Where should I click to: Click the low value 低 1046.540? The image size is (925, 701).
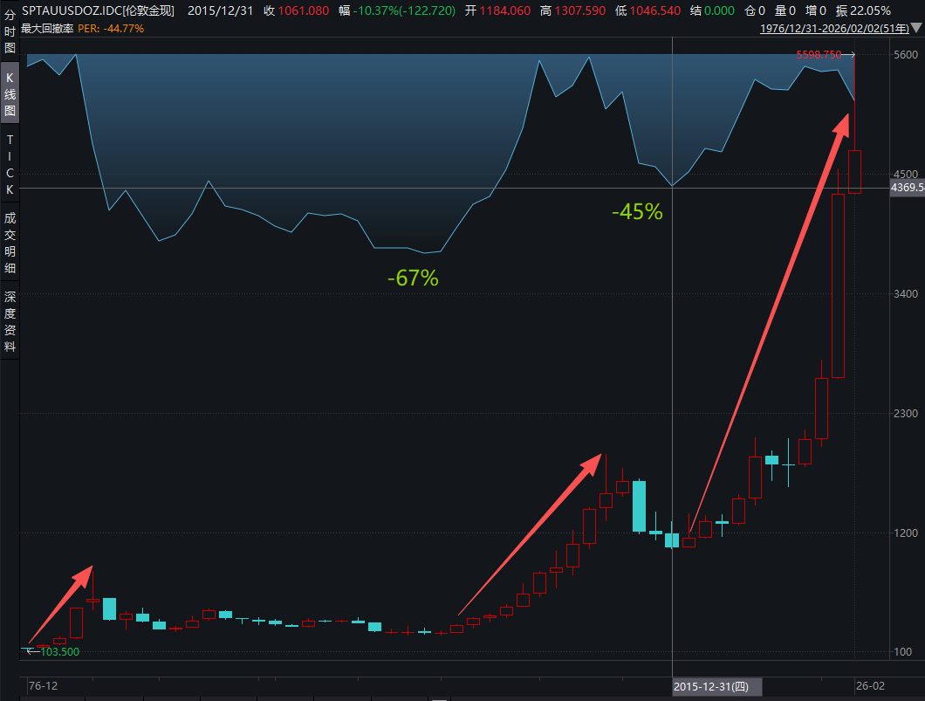(647, 10)
